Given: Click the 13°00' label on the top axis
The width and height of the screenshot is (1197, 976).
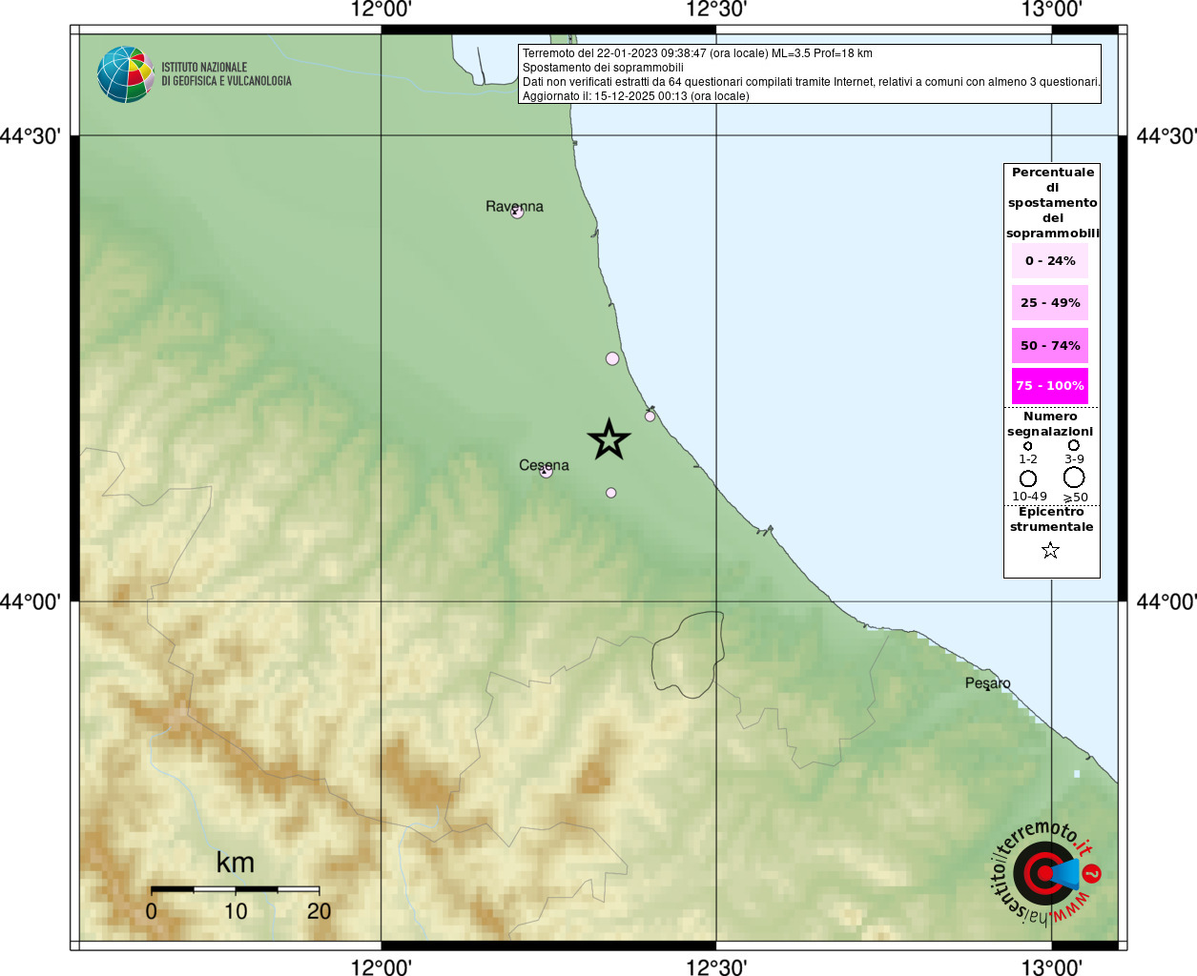Looking at the screenshot, I should coord(1052,10).
